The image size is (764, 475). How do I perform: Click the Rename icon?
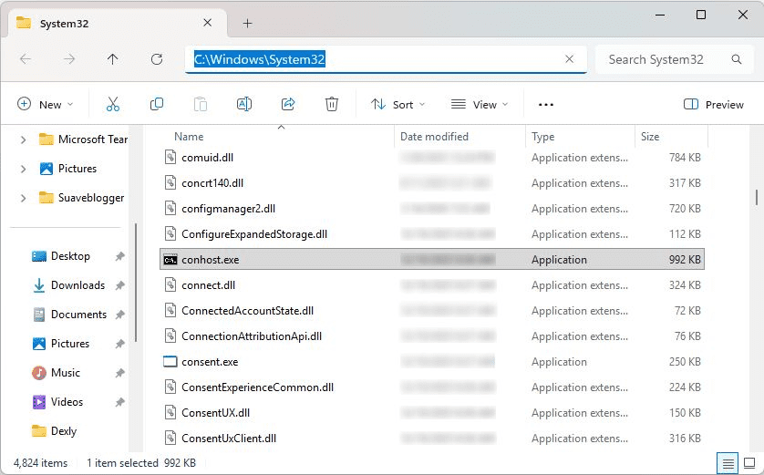pos(244,104)
